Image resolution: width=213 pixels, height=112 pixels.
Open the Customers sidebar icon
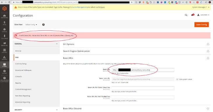coord(4,37)
